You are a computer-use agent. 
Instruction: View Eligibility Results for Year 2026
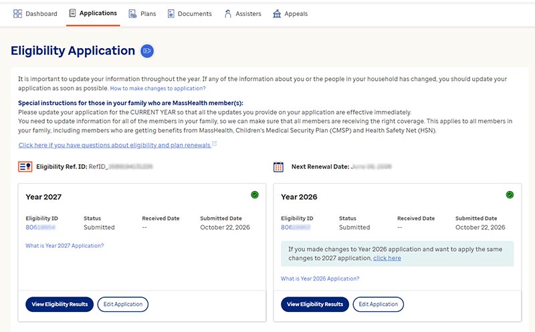[315, 304]
